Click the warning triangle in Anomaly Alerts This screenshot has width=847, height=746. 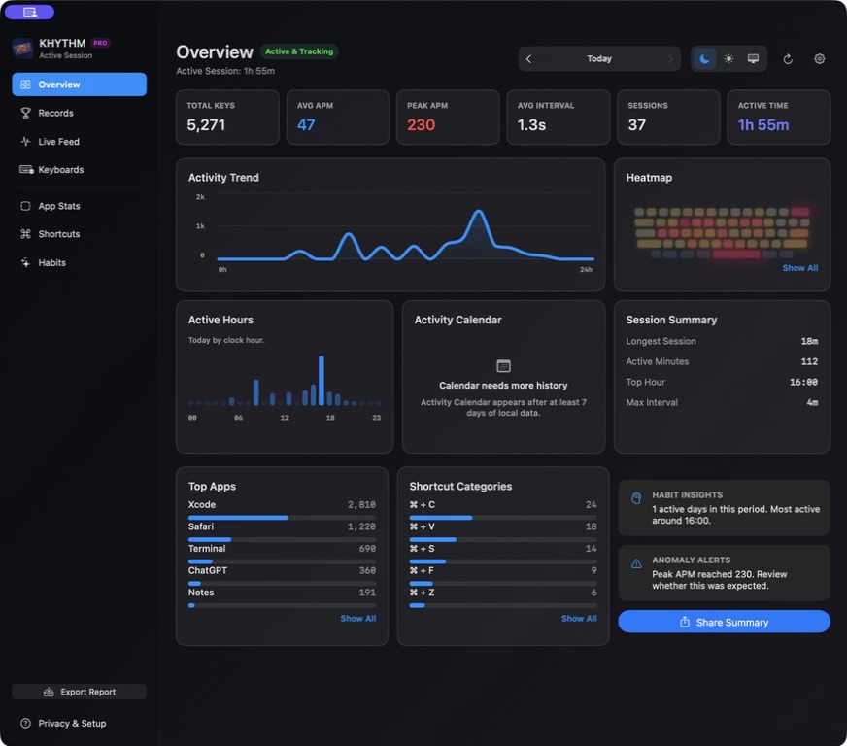tap(636, 563)
